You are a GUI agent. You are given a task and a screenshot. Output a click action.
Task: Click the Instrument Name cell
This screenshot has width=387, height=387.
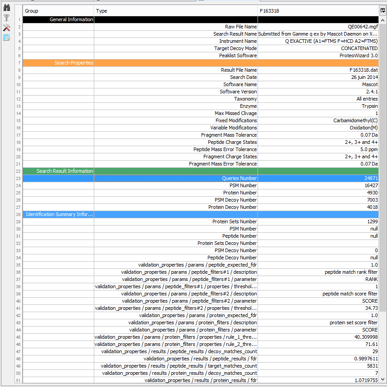tap(176, 41)
